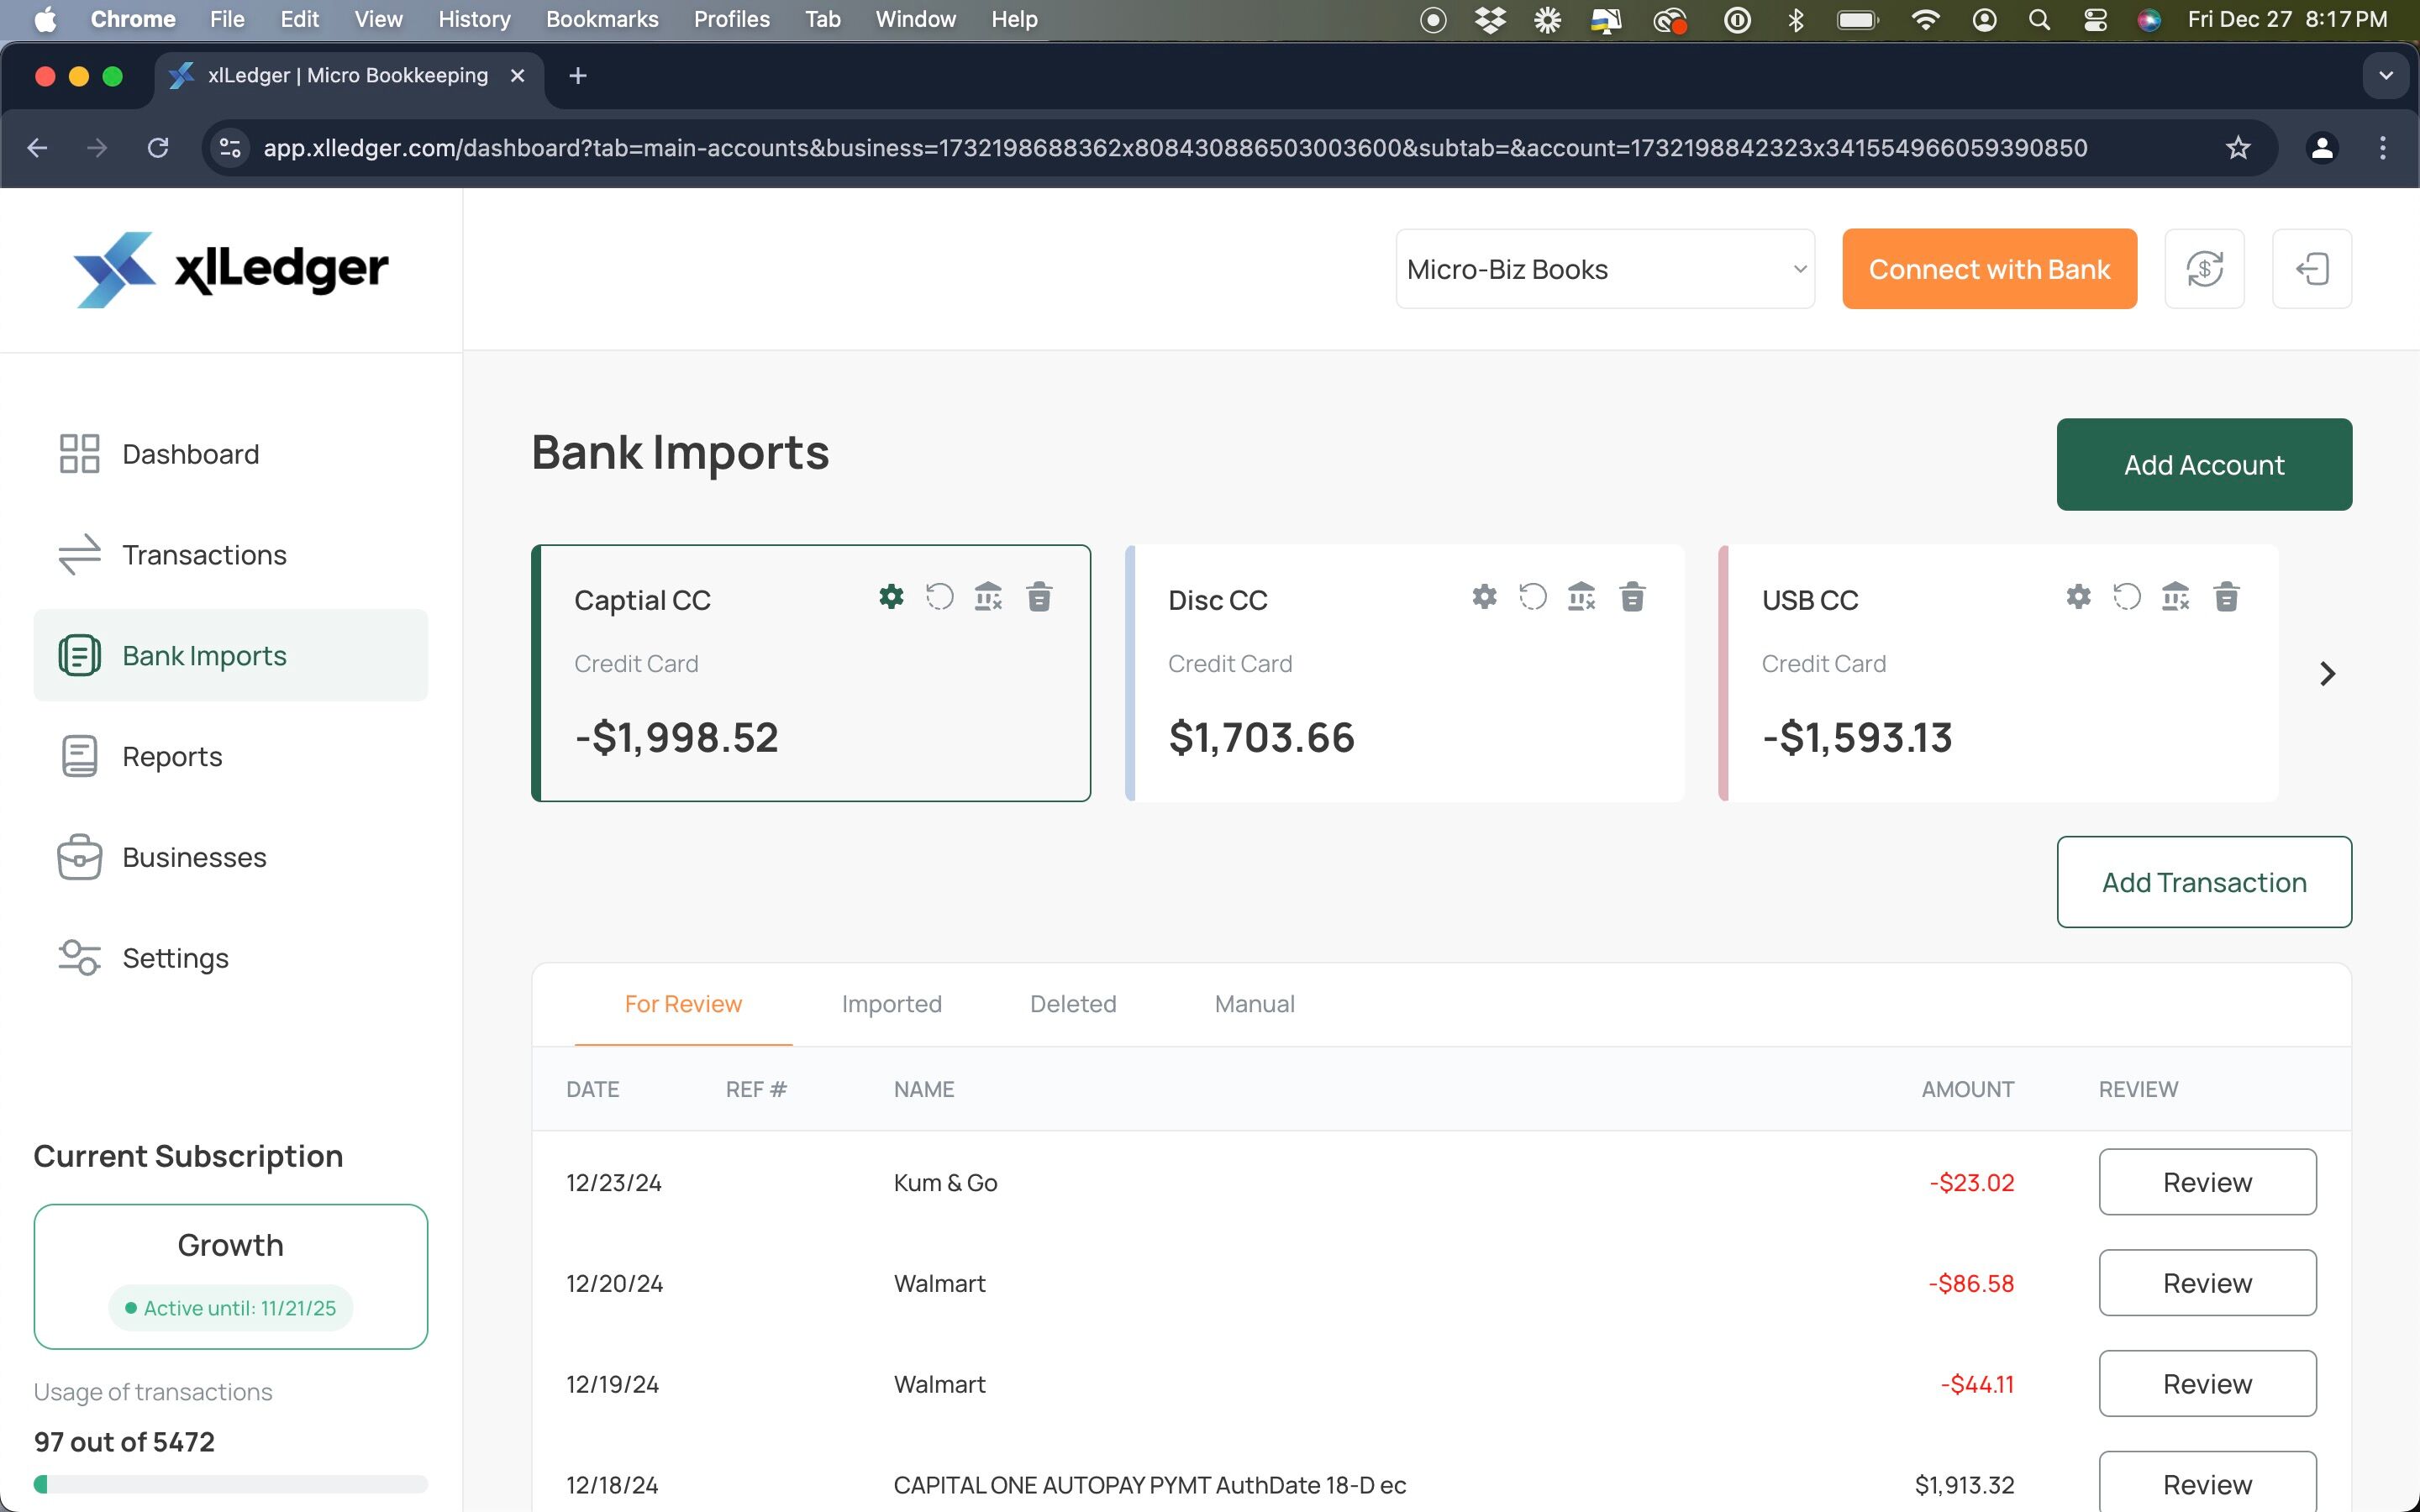Viewport: 2420px width, 1512px height.
Task: Click trash icon on Disc CC card
Action: pyautogui.click(x=1632, y=597)
